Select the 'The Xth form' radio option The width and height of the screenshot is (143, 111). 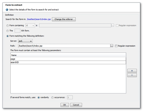(7, 31)
